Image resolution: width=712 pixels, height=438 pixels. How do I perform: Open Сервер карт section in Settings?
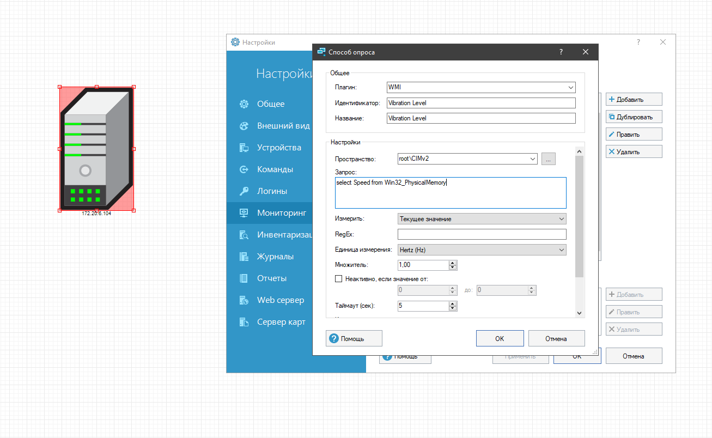(281, 322)
